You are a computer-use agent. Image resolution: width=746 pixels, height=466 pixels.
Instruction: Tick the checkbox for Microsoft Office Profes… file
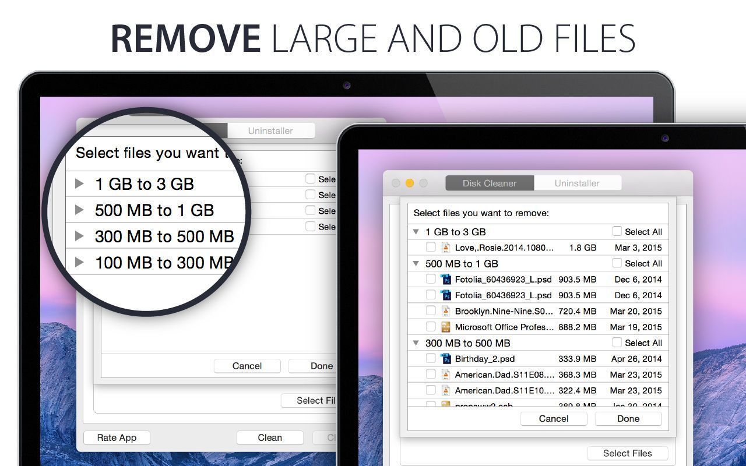[431, 326]
